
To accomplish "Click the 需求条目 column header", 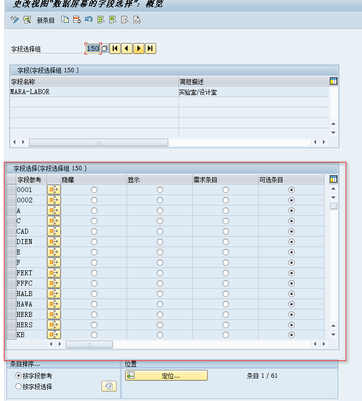I will pos(226,180).
